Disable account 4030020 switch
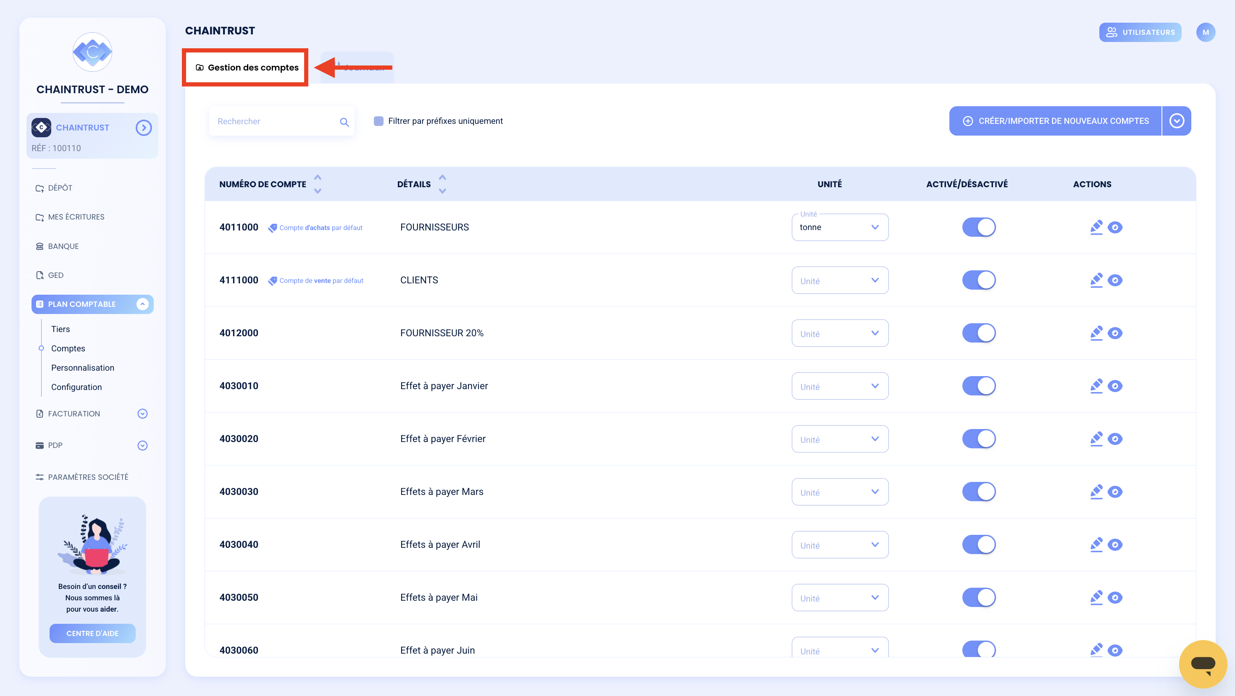 pyautogui.click(x=978, y=439)
